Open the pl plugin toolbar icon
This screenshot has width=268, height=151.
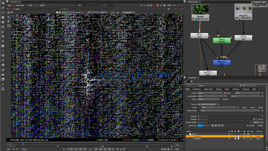(3, 84)
